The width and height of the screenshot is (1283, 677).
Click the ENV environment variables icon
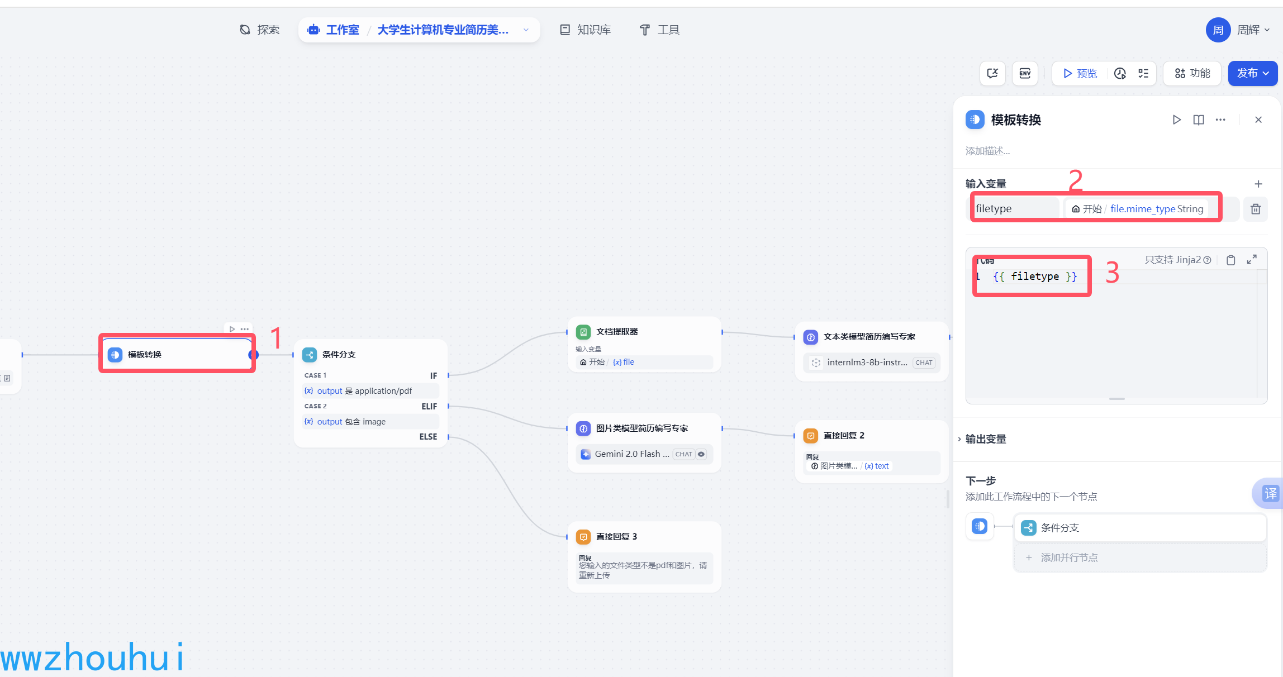point(1025,73)
